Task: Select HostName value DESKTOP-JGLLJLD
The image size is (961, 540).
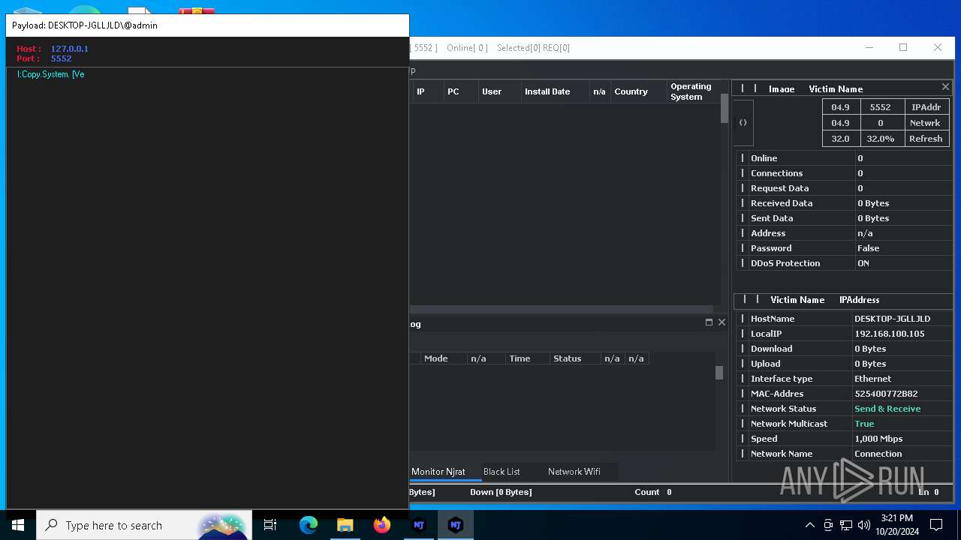Action: tap(892, 319)
